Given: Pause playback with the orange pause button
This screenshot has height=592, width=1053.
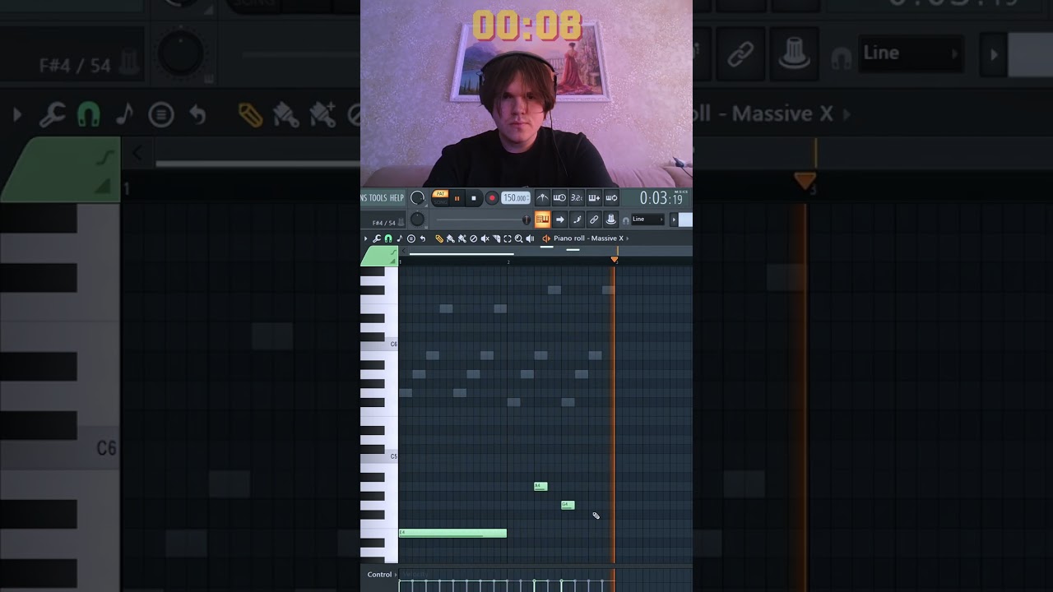Looking at the screenshot, I should coord(457,198).
